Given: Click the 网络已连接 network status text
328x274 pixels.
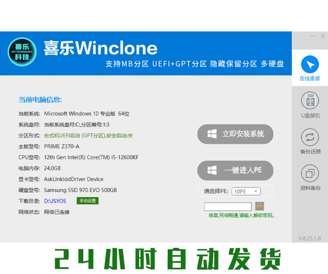Looking at the screenshot, I should click(57, 212).
